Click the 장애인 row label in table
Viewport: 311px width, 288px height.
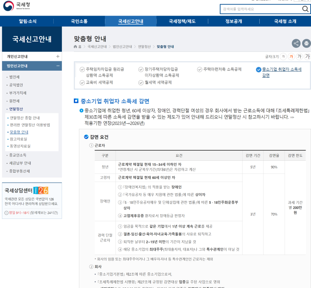105,201
